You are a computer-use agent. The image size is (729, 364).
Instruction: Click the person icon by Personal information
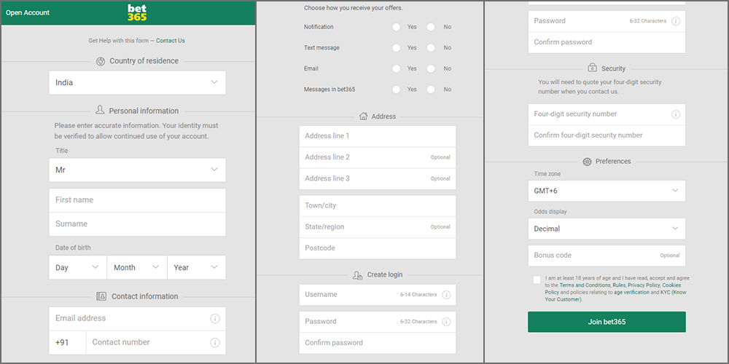[99, 110]
